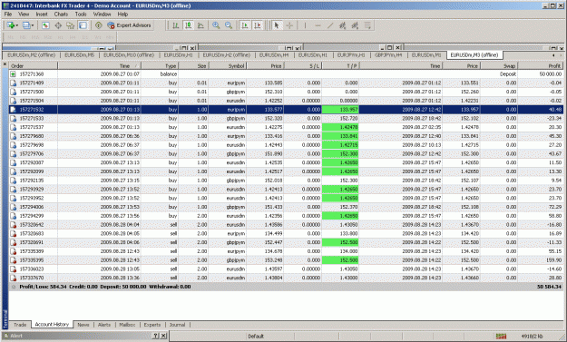Sort by the S / L column header

pyautogui.click(x=303, y=66)
